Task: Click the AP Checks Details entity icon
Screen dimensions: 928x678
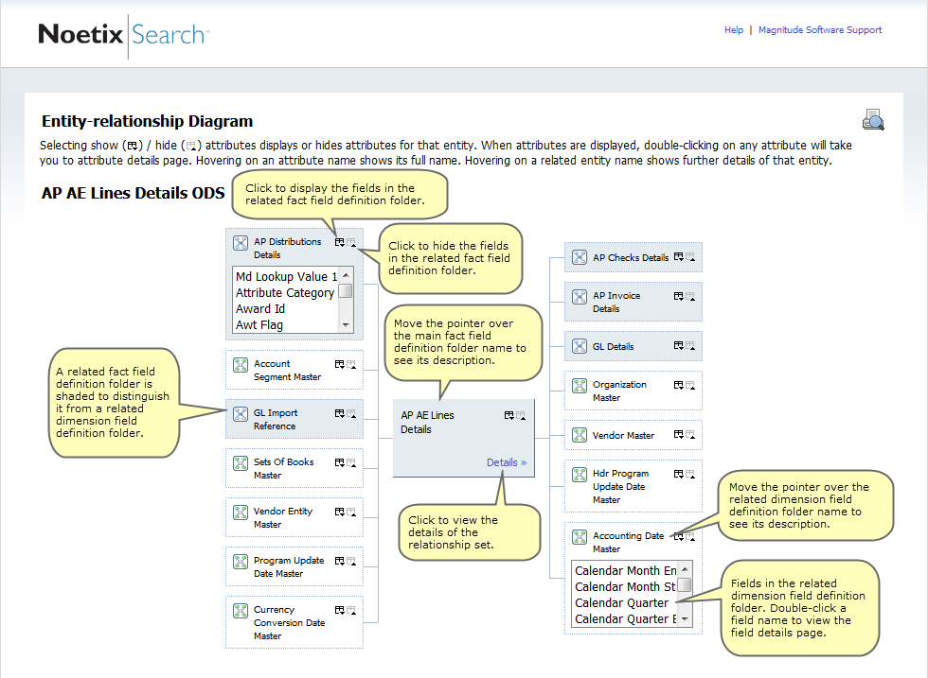Action: click(580, 257)
